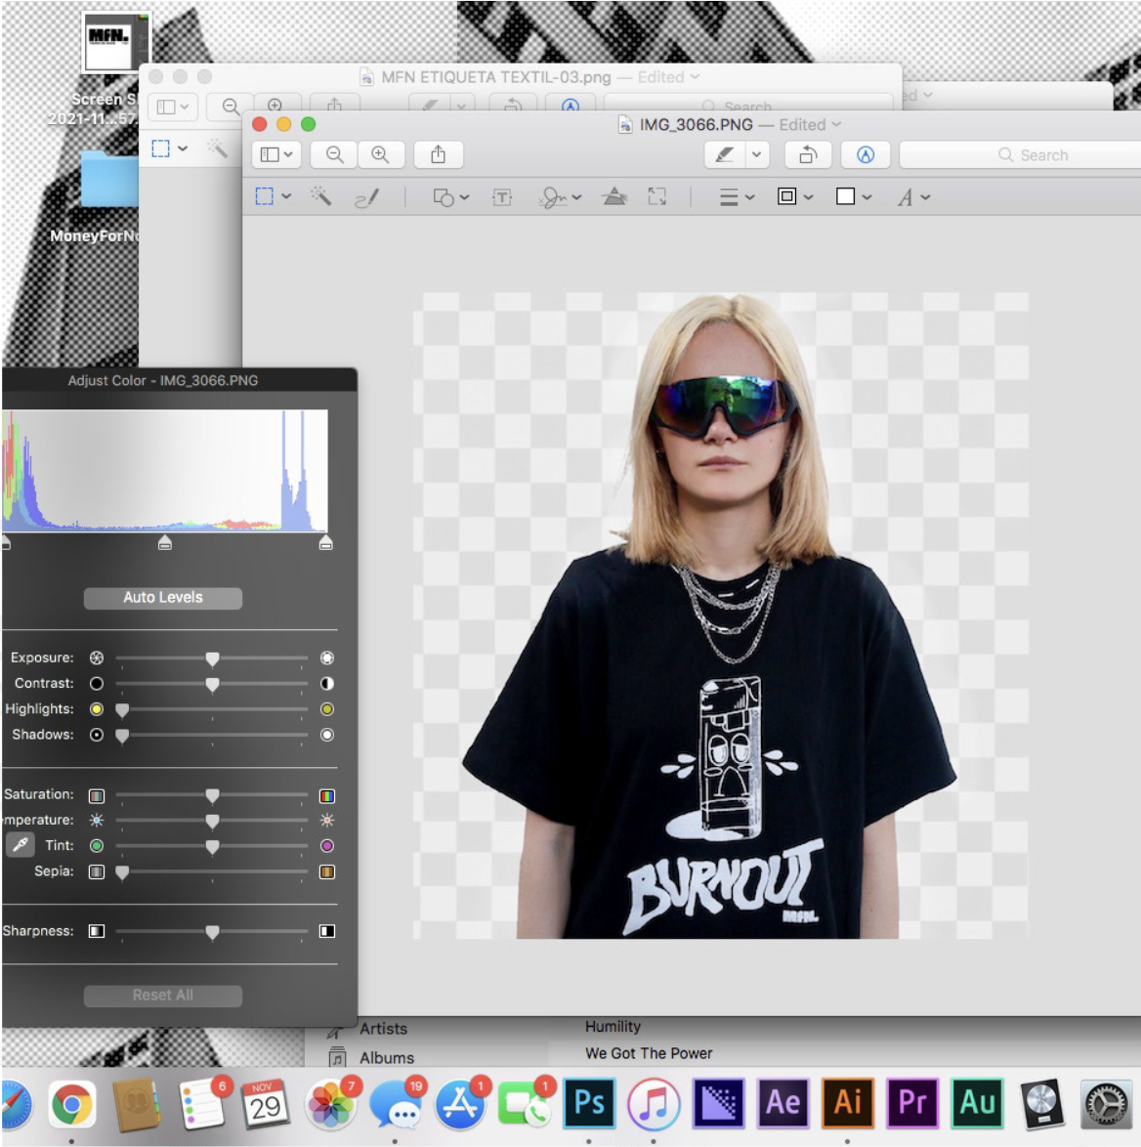The image size is (1141, 1147).
Task: Toggle the highlight pen button
Action: (x=724, y=154)
